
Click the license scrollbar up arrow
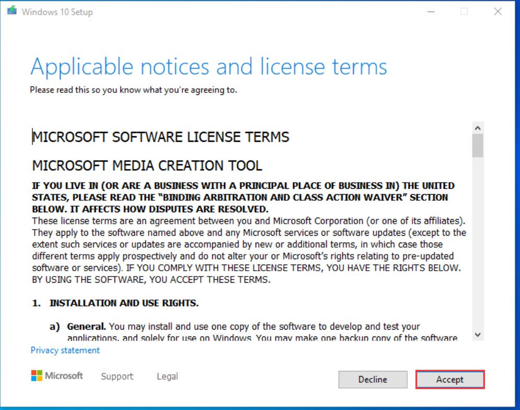478,128
